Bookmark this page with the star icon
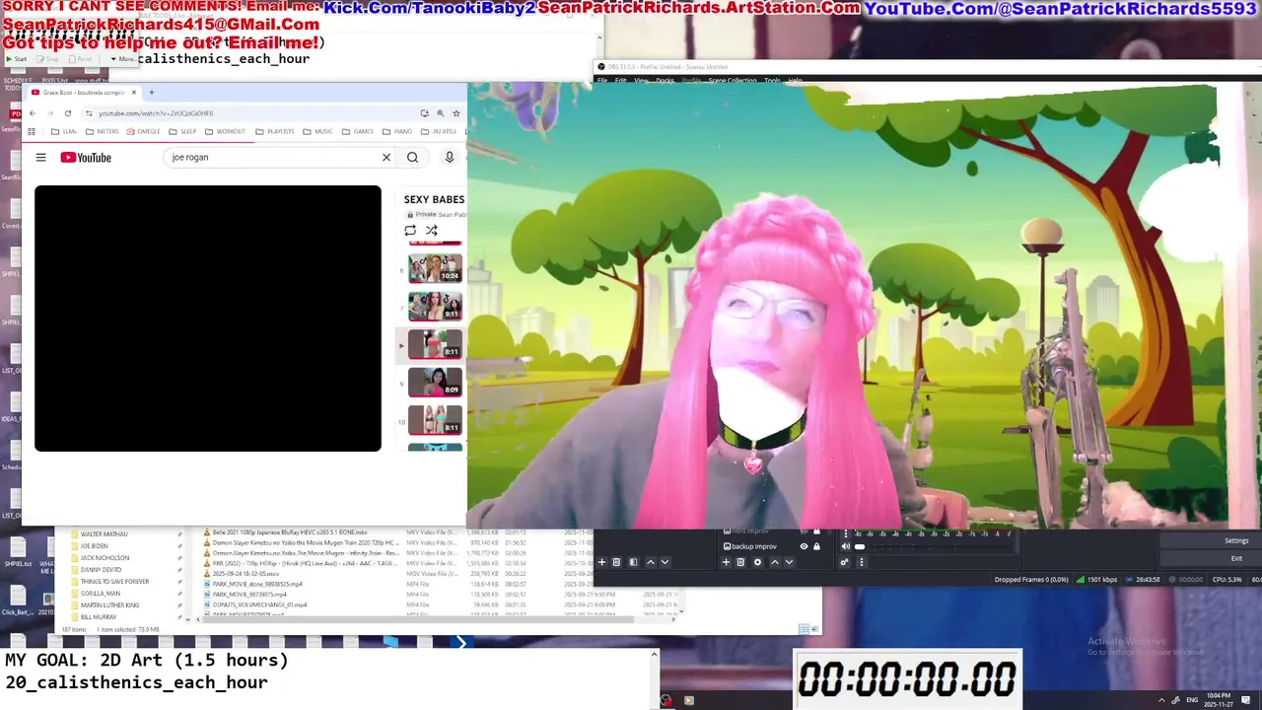The height and width of the screenshot is (710, 1262). pyautogui.click(x=456, y=113)
